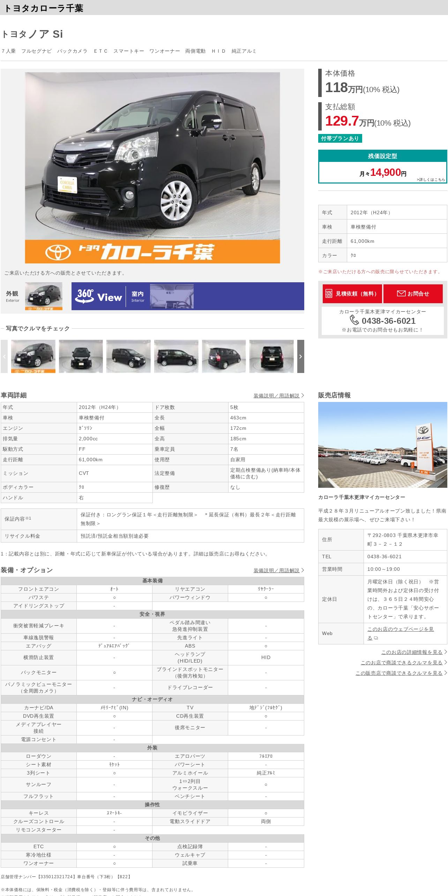Click the main black Noah car photo
448x896 pixels.
pos(152,167)
